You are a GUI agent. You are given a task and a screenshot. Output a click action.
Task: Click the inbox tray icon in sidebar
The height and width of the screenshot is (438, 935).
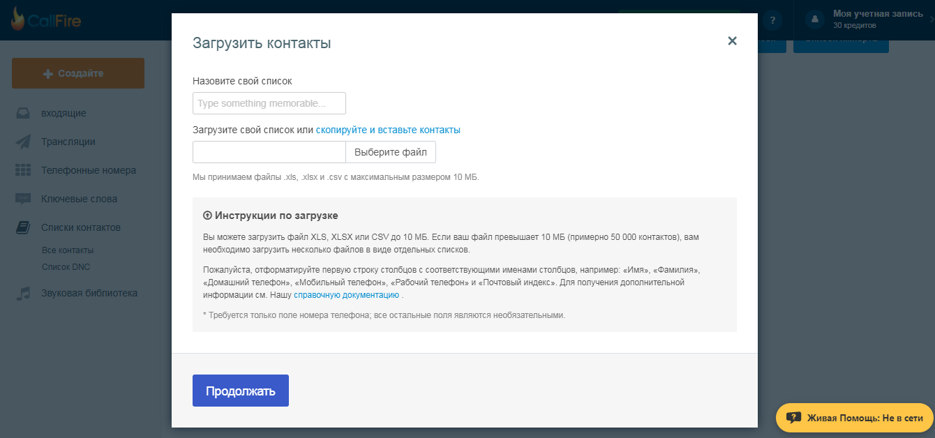point(23,113)
